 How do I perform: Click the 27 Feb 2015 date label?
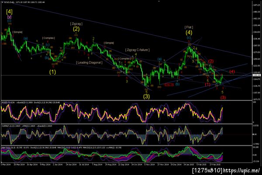tap(215, 165)
